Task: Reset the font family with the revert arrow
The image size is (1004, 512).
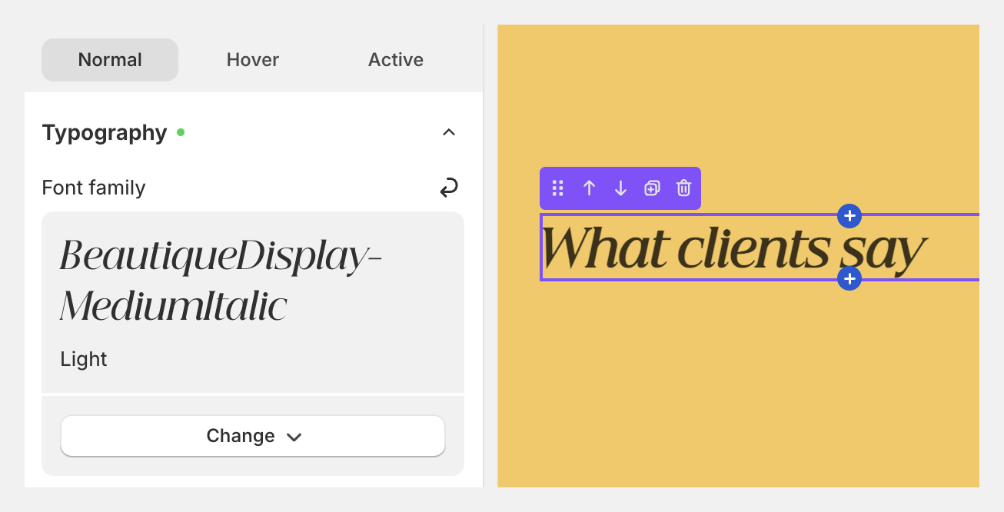Action: [x=449, y=188]
